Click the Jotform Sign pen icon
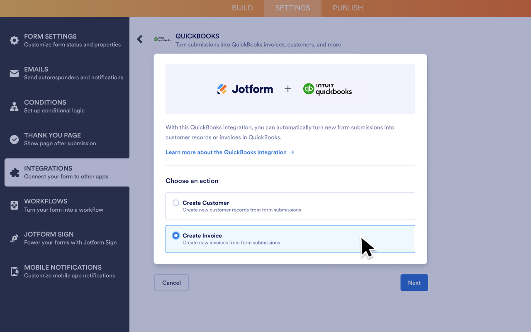531x332 pixels. 14,238
